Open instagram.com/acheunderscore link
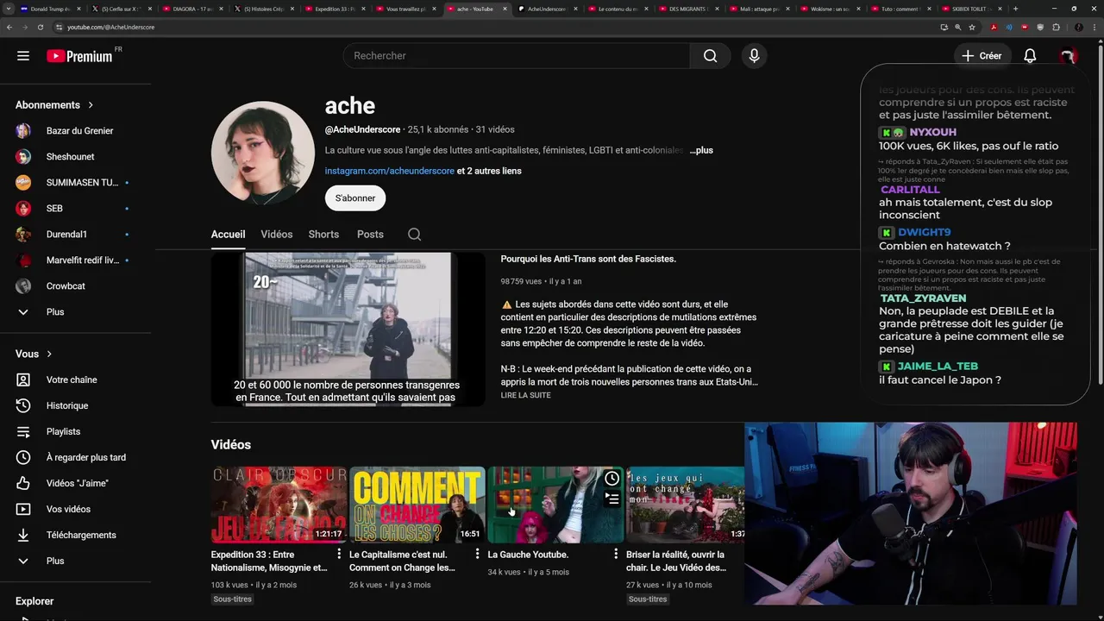 click(389, 171)
